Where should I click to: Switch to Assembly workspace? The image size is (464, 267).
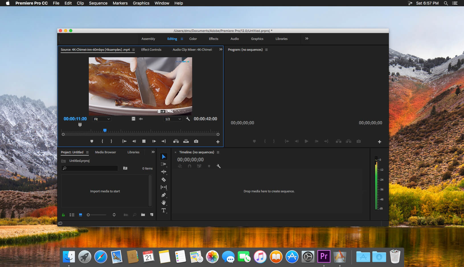click(x=148, y=39)
